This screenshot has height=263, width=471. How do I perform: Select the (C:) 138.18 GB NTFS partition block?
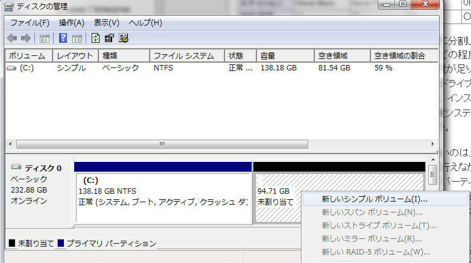tap(163, 198)
